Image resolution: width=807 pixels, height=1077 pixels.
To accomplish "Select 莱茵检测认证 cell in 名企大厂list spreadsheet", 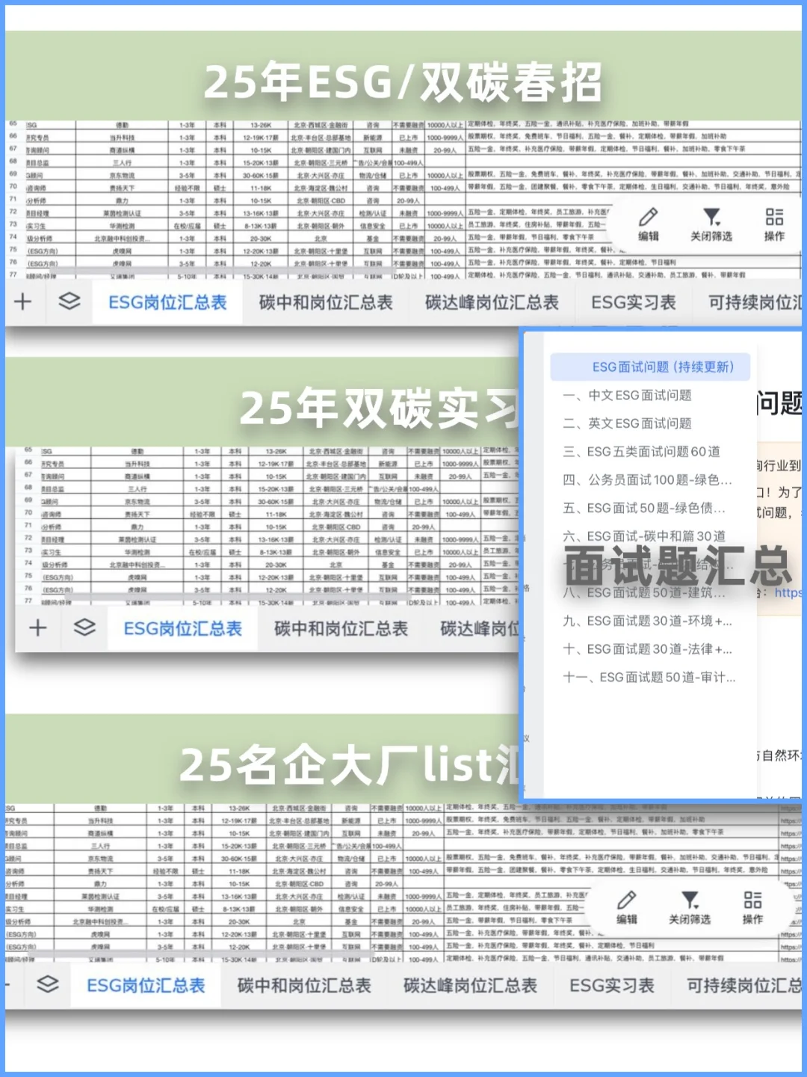I will coord(101,896).
